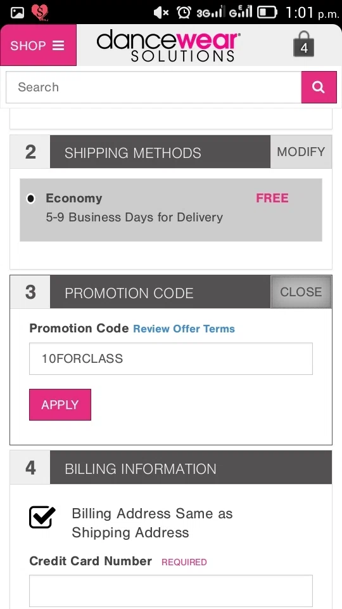
Task: Tap the Dancewear Solutions logo
Action: (x=168, y=45)
